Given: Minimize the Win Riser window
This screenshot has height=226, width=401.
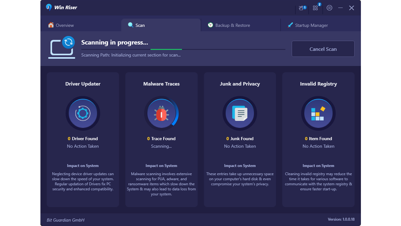Looking at the screenshot, I should 340,8.
